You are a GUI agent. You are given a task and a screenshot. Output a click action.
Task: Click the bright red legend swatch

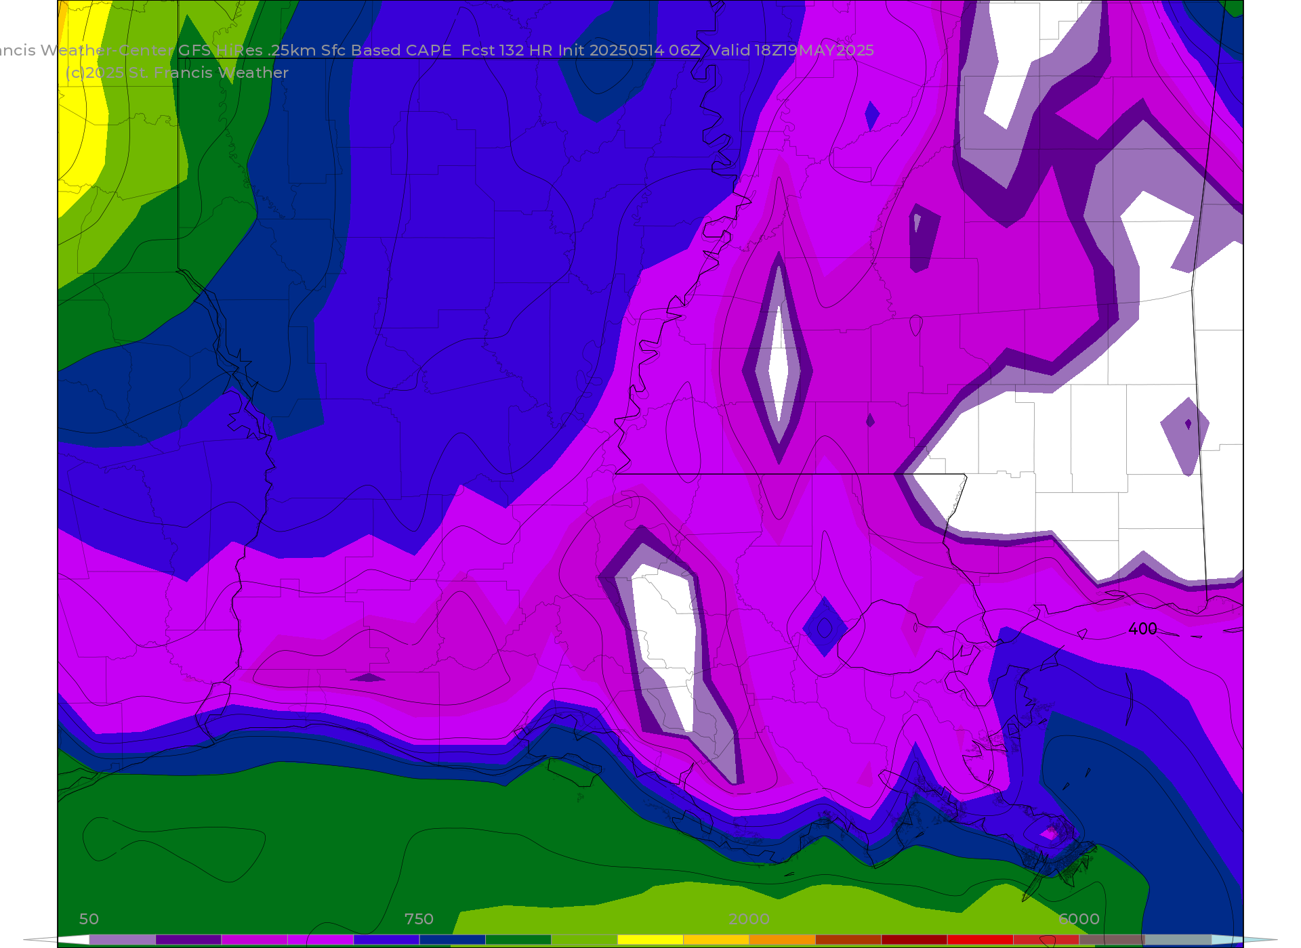(x=980, y=940)
